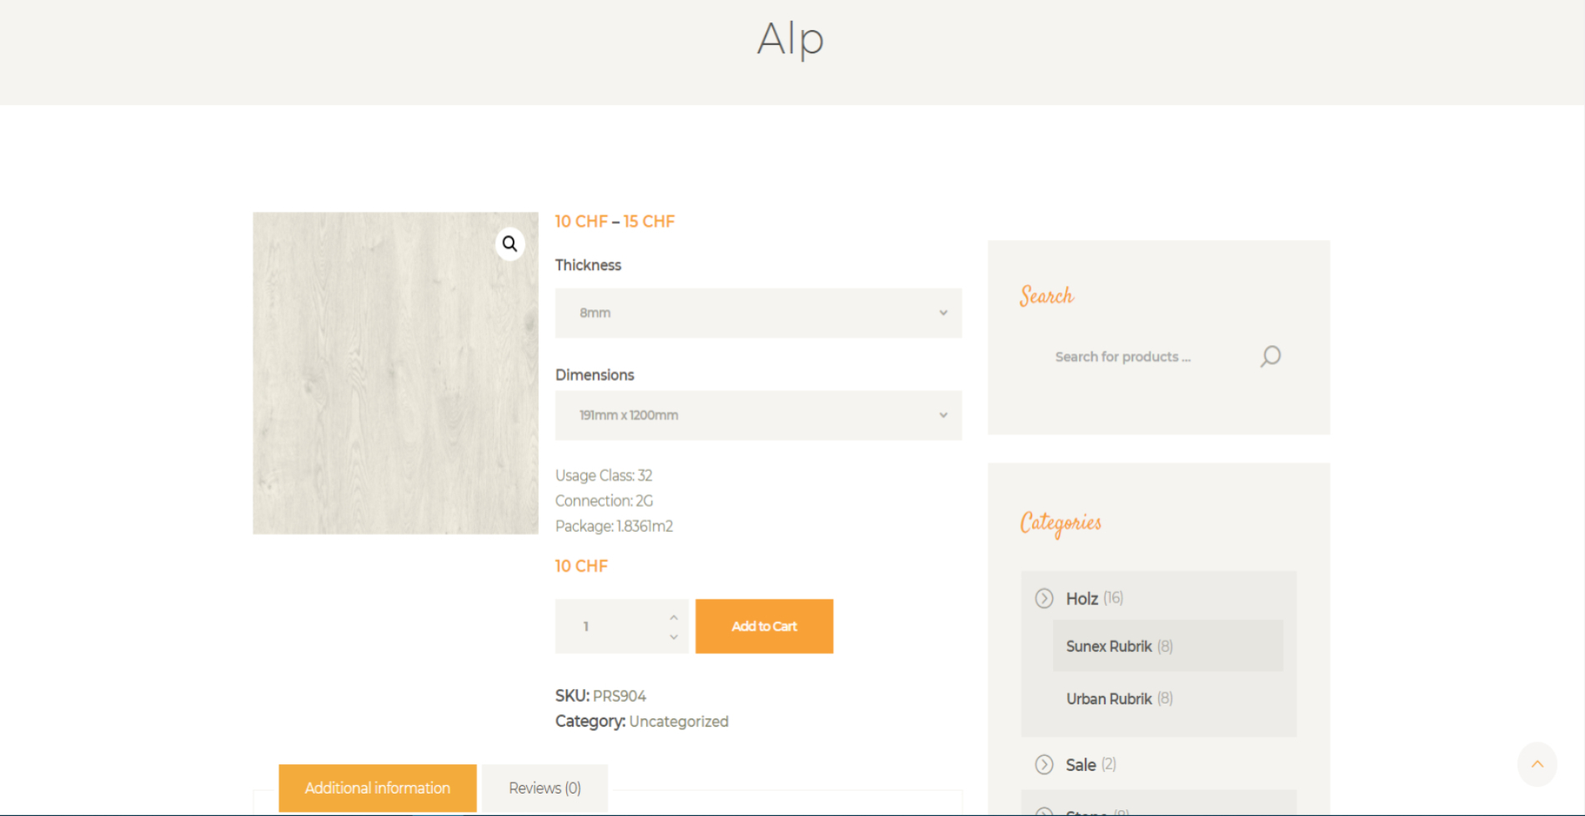Open the Dimensions dropdown
1585x816 pixels.
[x=758, y=415]
